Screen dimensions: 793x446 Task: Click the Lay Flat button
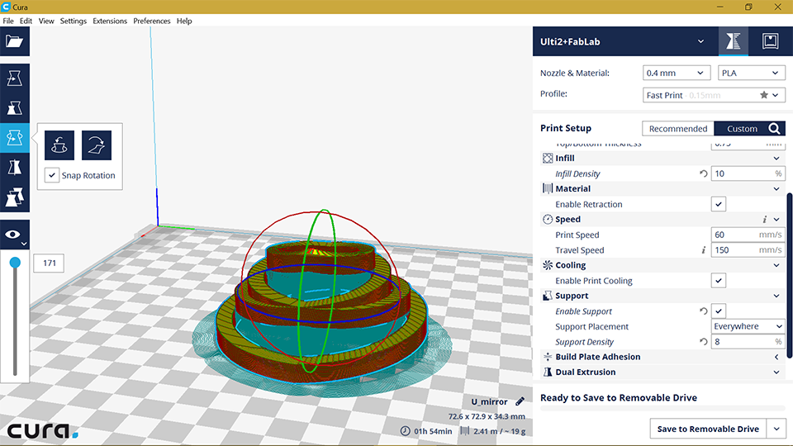click(97, 145)
